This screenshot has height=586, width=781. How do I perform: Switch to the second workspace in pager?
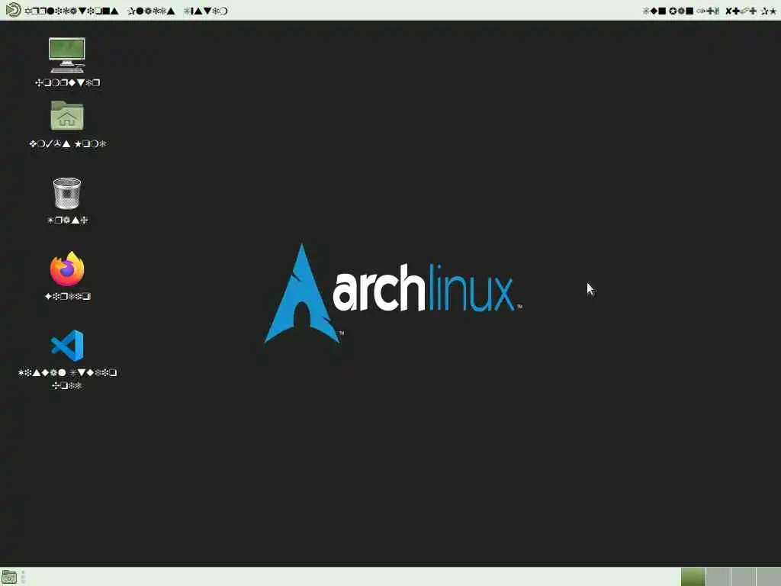tap(718, 577)
